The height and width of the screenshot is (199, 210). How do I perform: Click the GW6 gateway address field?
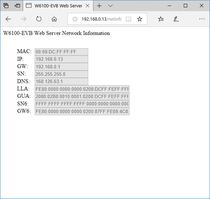click(82, 111)
